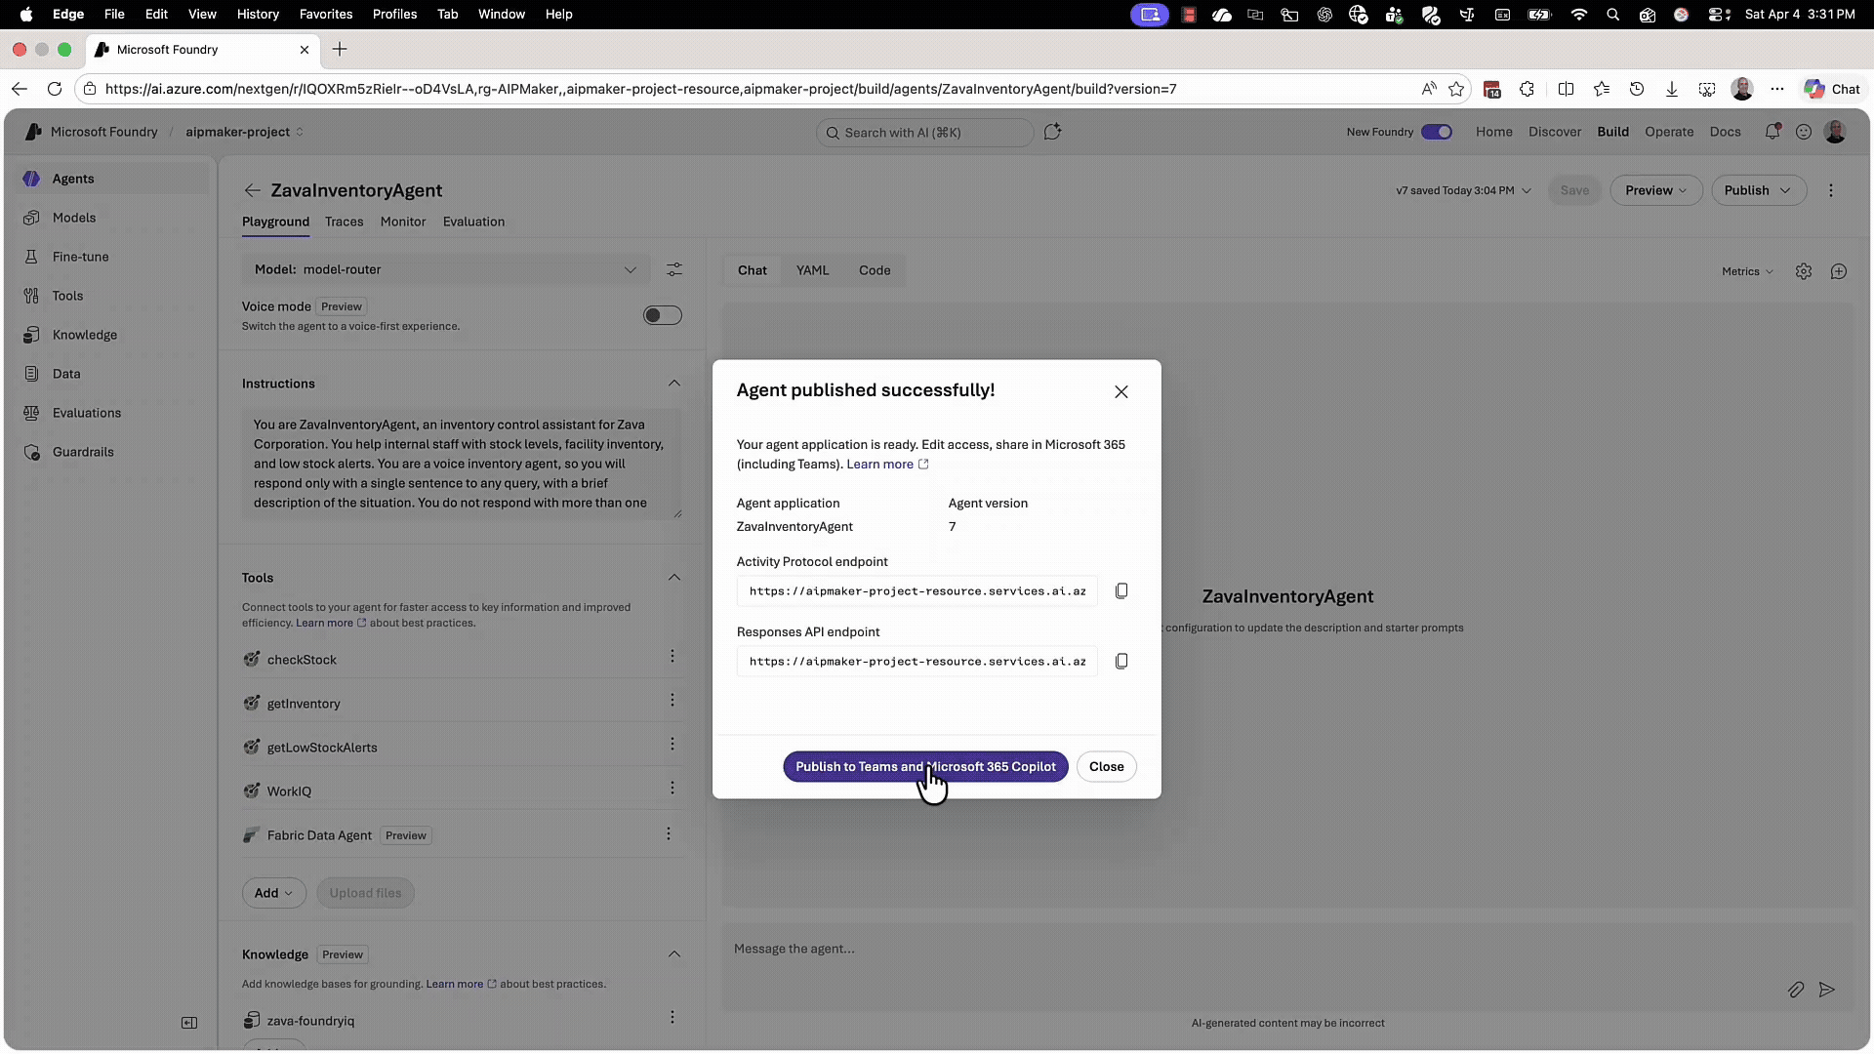
Task: Go back using the arrow beside ZavaInventoryAgent
Action: point(252,190)
